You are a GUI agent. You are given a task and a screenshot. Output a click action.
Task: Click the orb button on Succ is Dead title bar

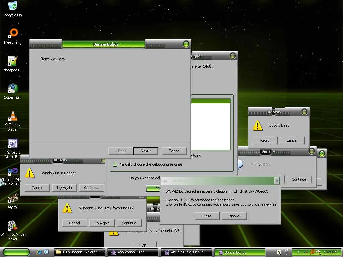point(304,112)
